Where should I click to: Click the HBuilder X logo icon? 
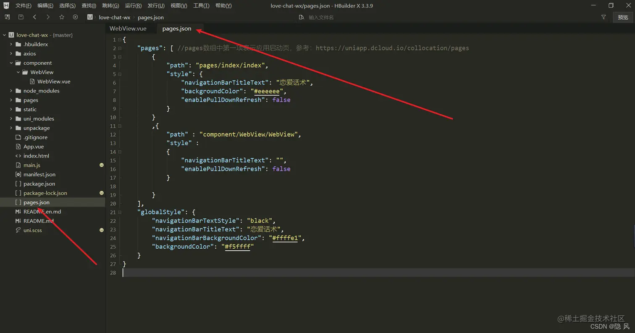[6, 5]
